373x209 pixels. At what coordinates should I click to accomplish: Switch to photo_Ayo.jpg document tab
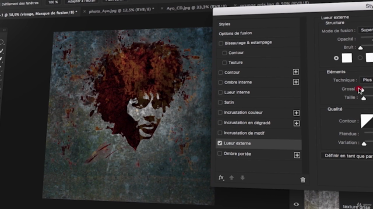(121, 10)
